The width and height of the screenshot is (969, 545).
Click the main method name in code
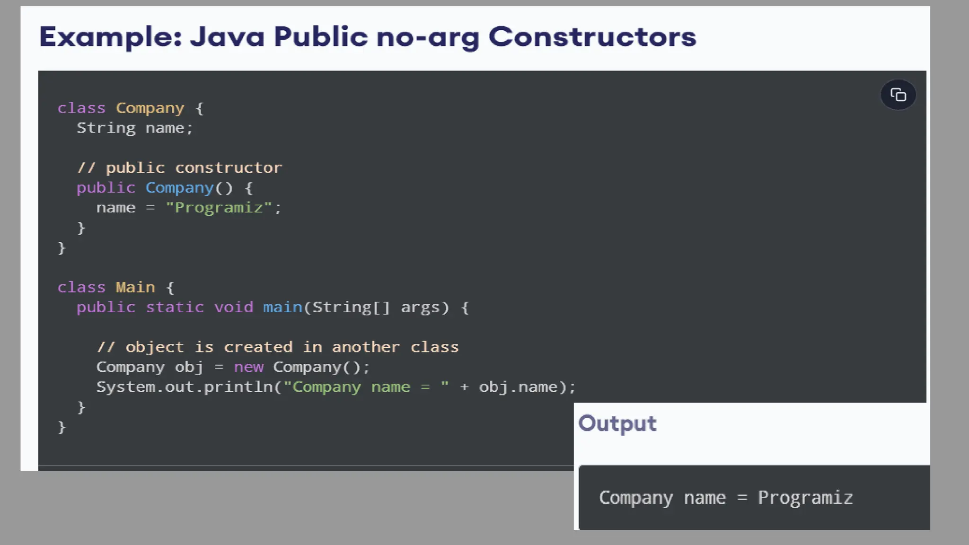click(282, 308)
